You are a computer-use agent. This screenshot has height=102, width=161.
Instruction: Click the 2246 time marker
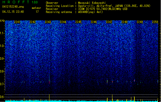click(94, 22)
